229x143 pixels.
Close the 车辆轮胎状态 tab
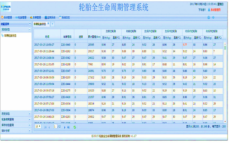[x=48, y=23]
